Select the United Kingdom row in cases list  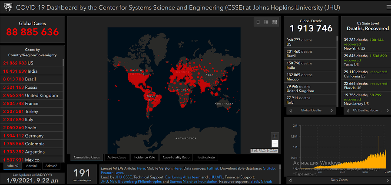pyautogui.click(x=31, y=95)
